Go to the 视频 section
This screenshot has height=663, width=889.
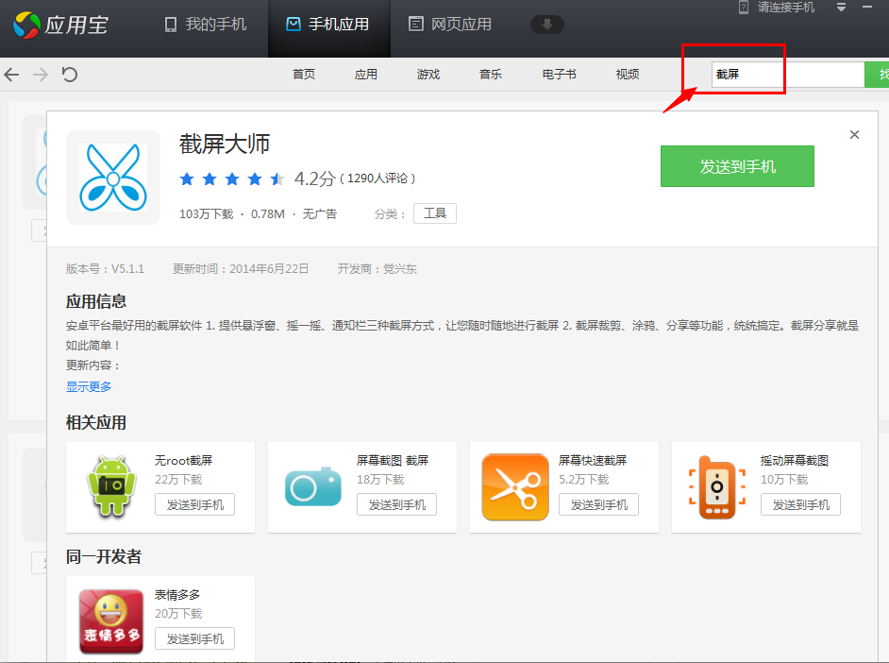[x=628, y=75]
